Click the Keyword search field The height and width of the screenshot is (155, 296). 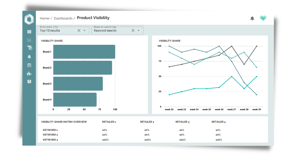pyautogui.click(x=117, y=30)
